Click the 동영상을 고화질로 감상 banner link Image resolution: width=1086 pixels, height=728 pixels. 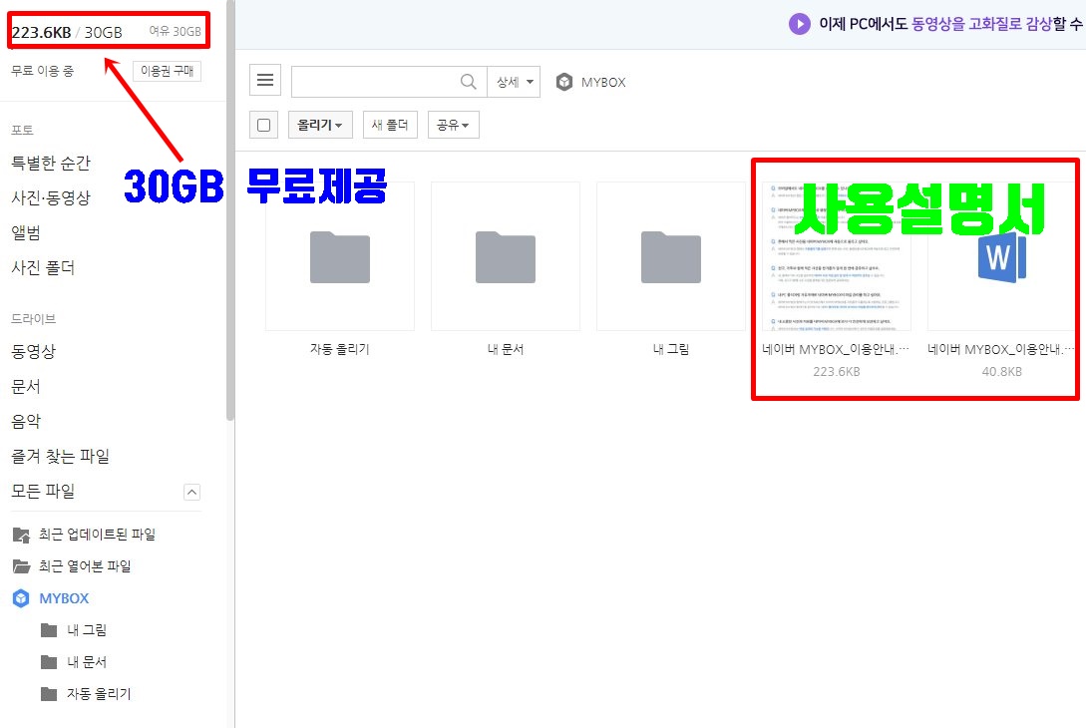[981, 24]
